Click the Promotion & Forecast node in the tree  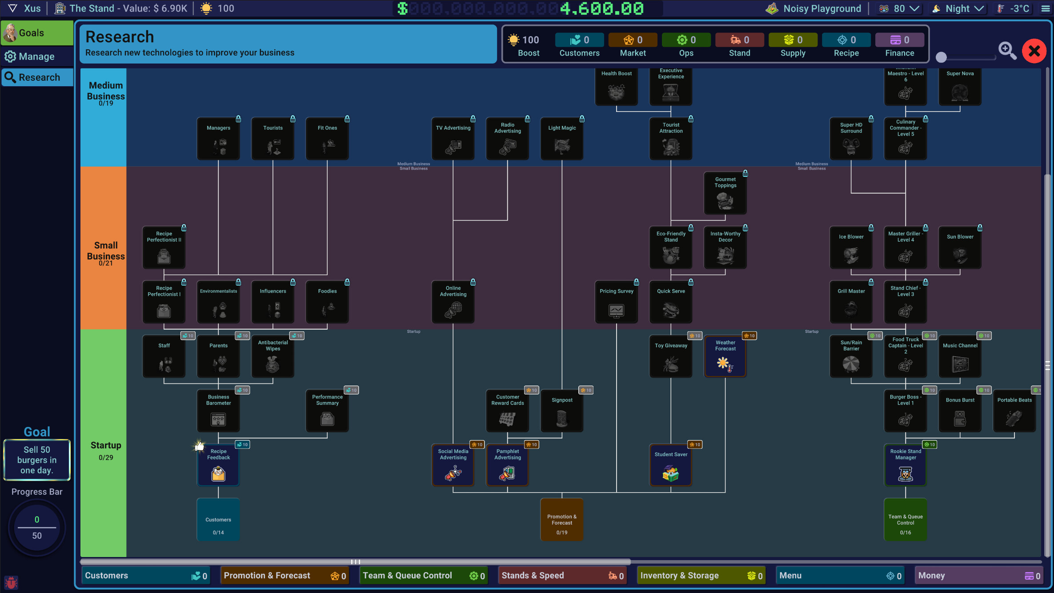coord(561,519)
